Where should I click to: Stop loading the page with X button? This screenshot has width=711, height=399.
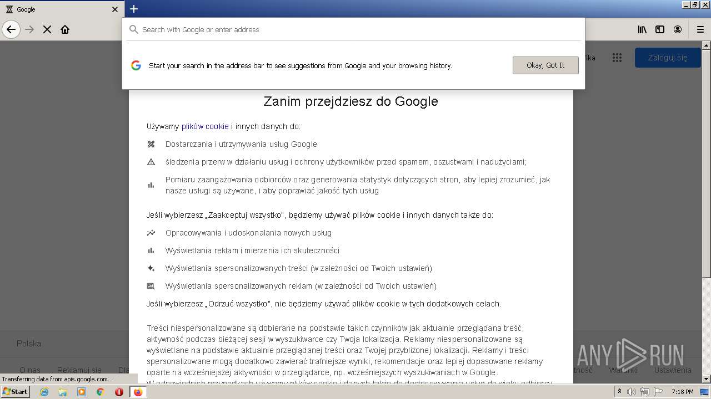pyautogui.click(x=47, y=29)
